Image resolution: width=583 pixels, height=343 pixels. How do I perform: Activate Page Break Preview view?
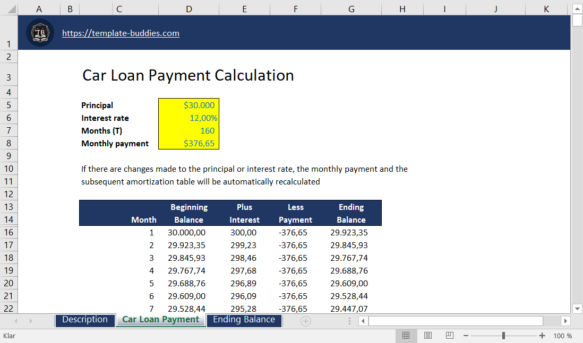(449, 336)
